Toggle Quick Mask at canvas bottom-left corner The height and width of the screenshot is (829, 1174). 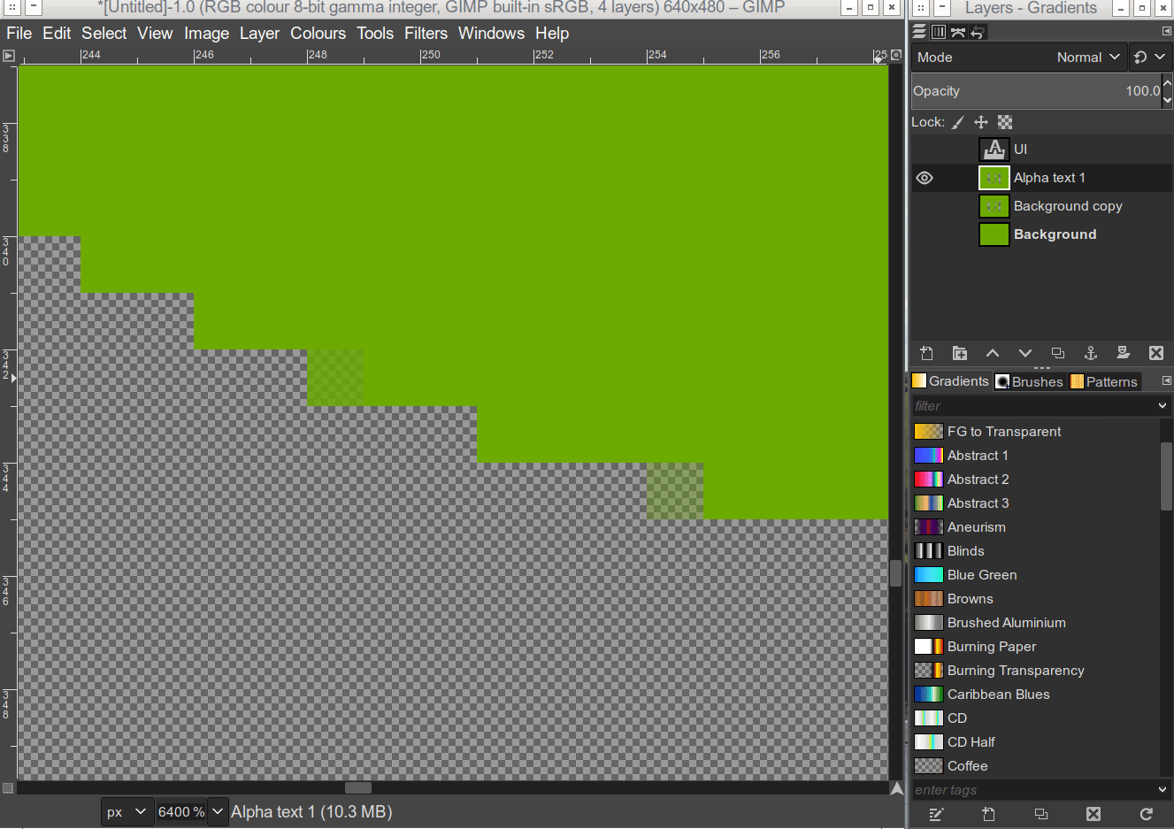coord(8,788)
